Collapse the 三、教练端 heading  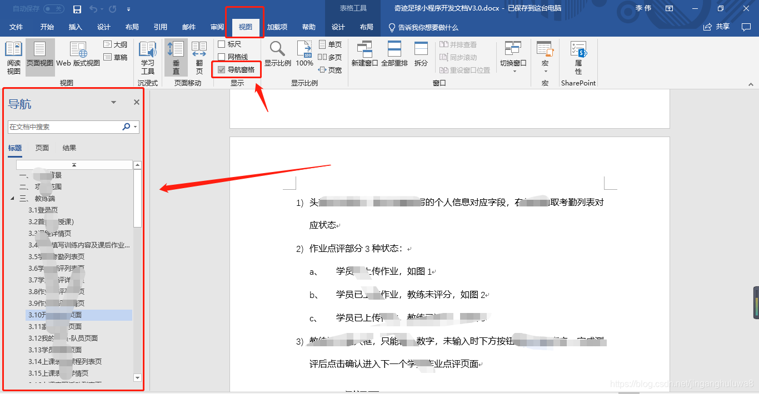coord(13,198)
